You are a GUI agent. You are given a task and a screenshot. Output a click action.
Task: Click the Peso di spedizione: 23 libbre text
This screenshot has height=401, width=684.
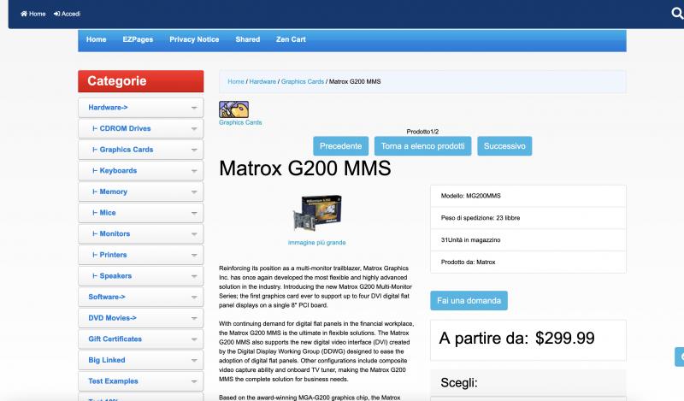[x=481, y=218]
